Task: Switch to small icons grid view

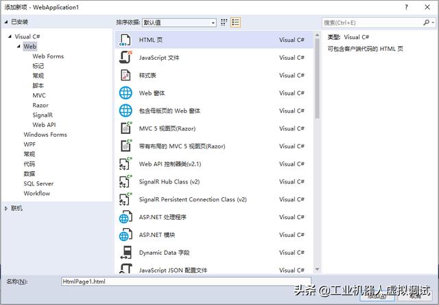Action: click(224, 23)
